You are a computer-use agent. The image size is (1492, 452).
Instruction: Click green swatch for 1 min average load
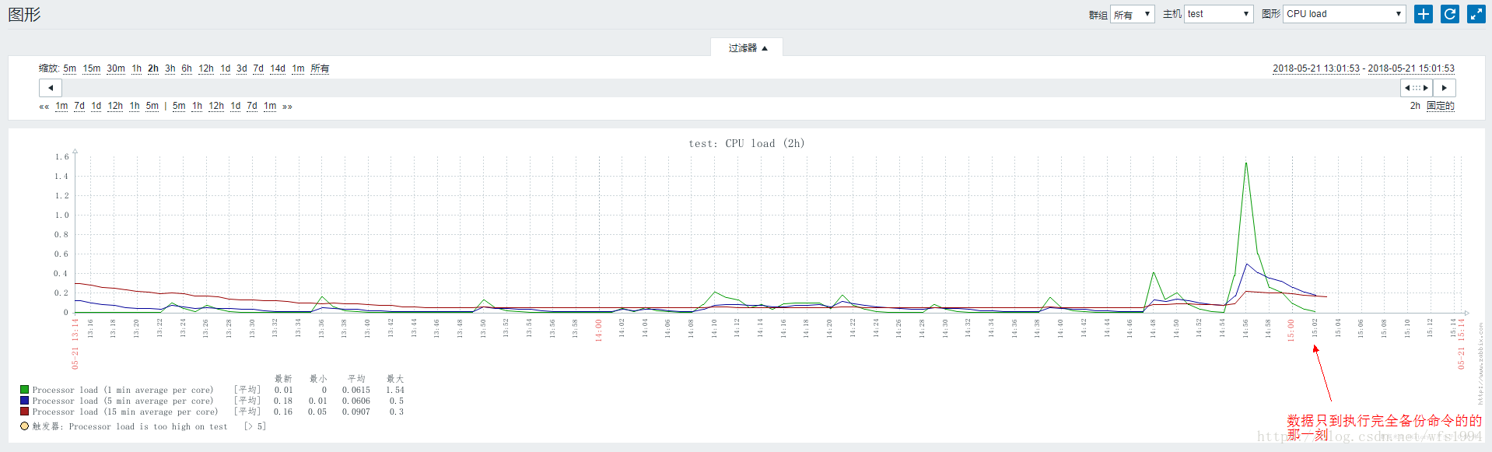tap(25, 390)
